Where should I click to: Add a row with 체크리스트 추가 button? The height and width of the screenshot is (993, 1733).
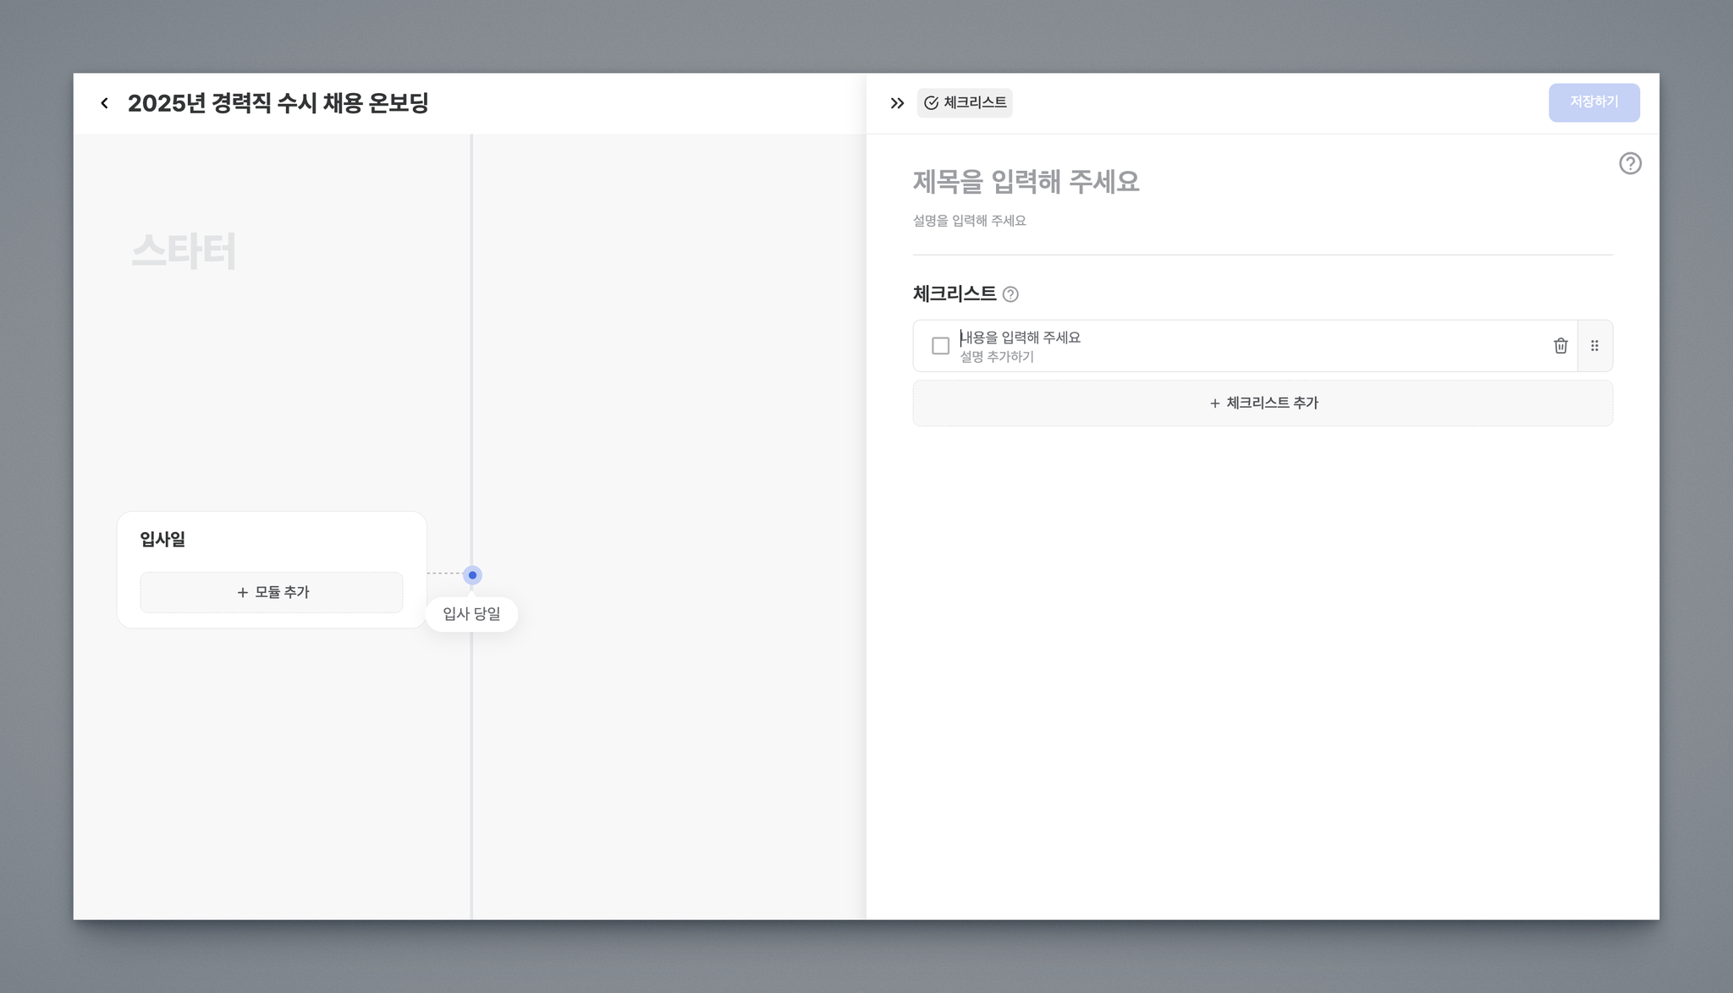coord(1263,403)
